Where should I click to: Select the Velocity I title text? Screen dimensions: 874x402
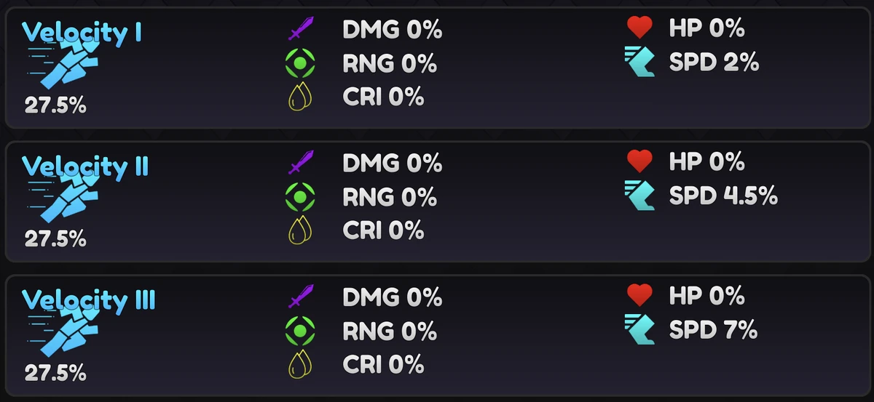[82, 33]
